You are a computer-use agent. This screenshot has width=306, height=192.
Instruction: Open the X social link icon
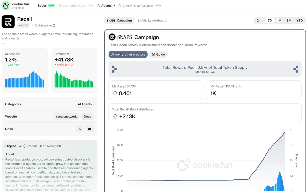80,129
